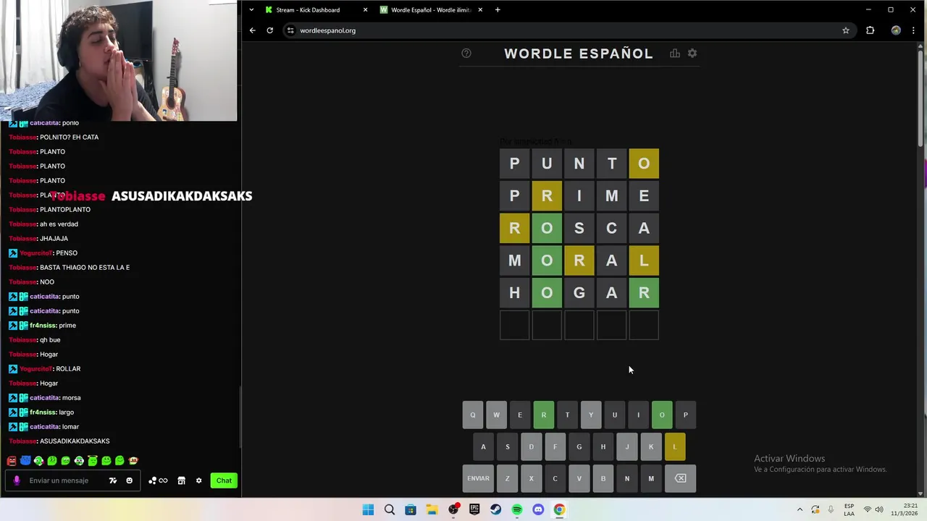
Task: Open the emoji picker in chat
Action: pos(130,480)
